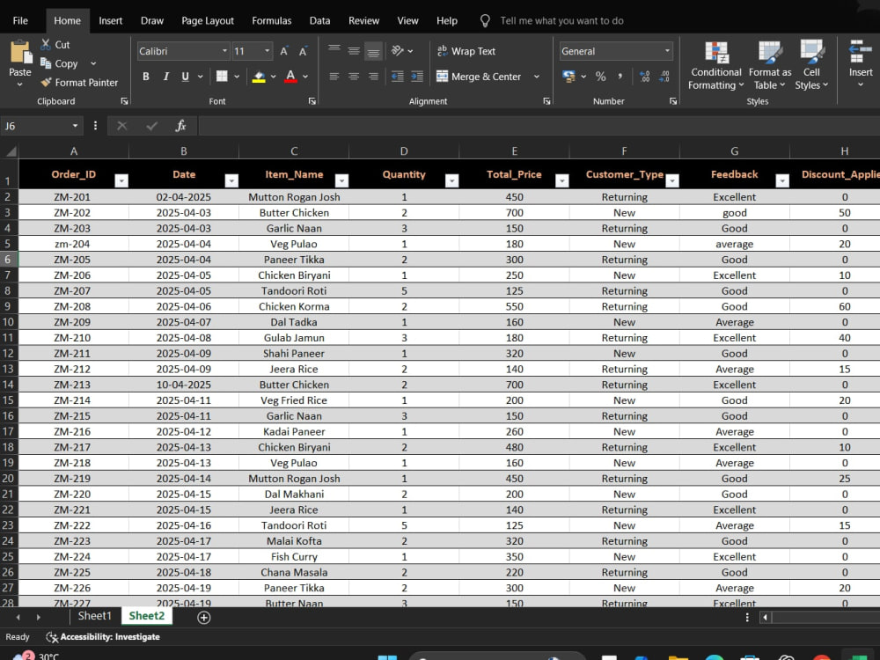Apply accounting number format
Viewport: 880px width, 660px height.
(568, 77)
